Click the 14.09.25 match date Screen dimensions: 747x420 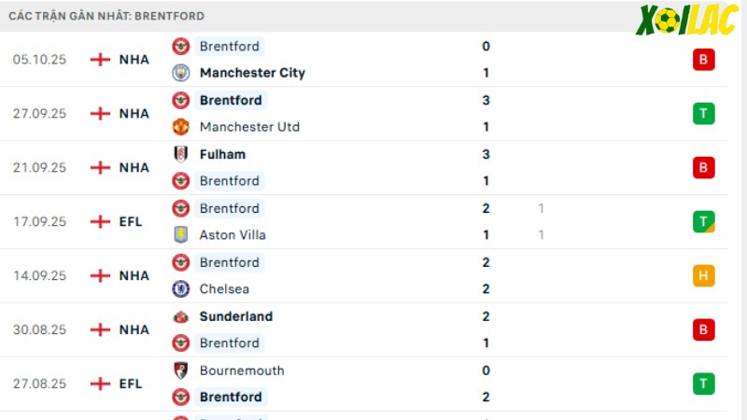(x=39, y=275)
